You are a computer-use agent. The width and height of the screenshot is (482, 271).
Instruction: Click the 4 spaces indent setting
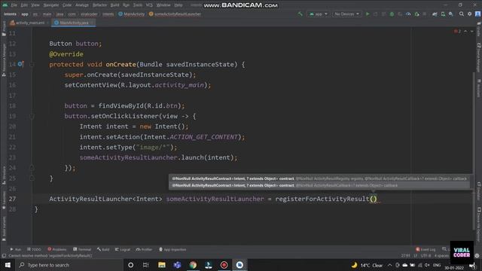[x=441, y=256]
